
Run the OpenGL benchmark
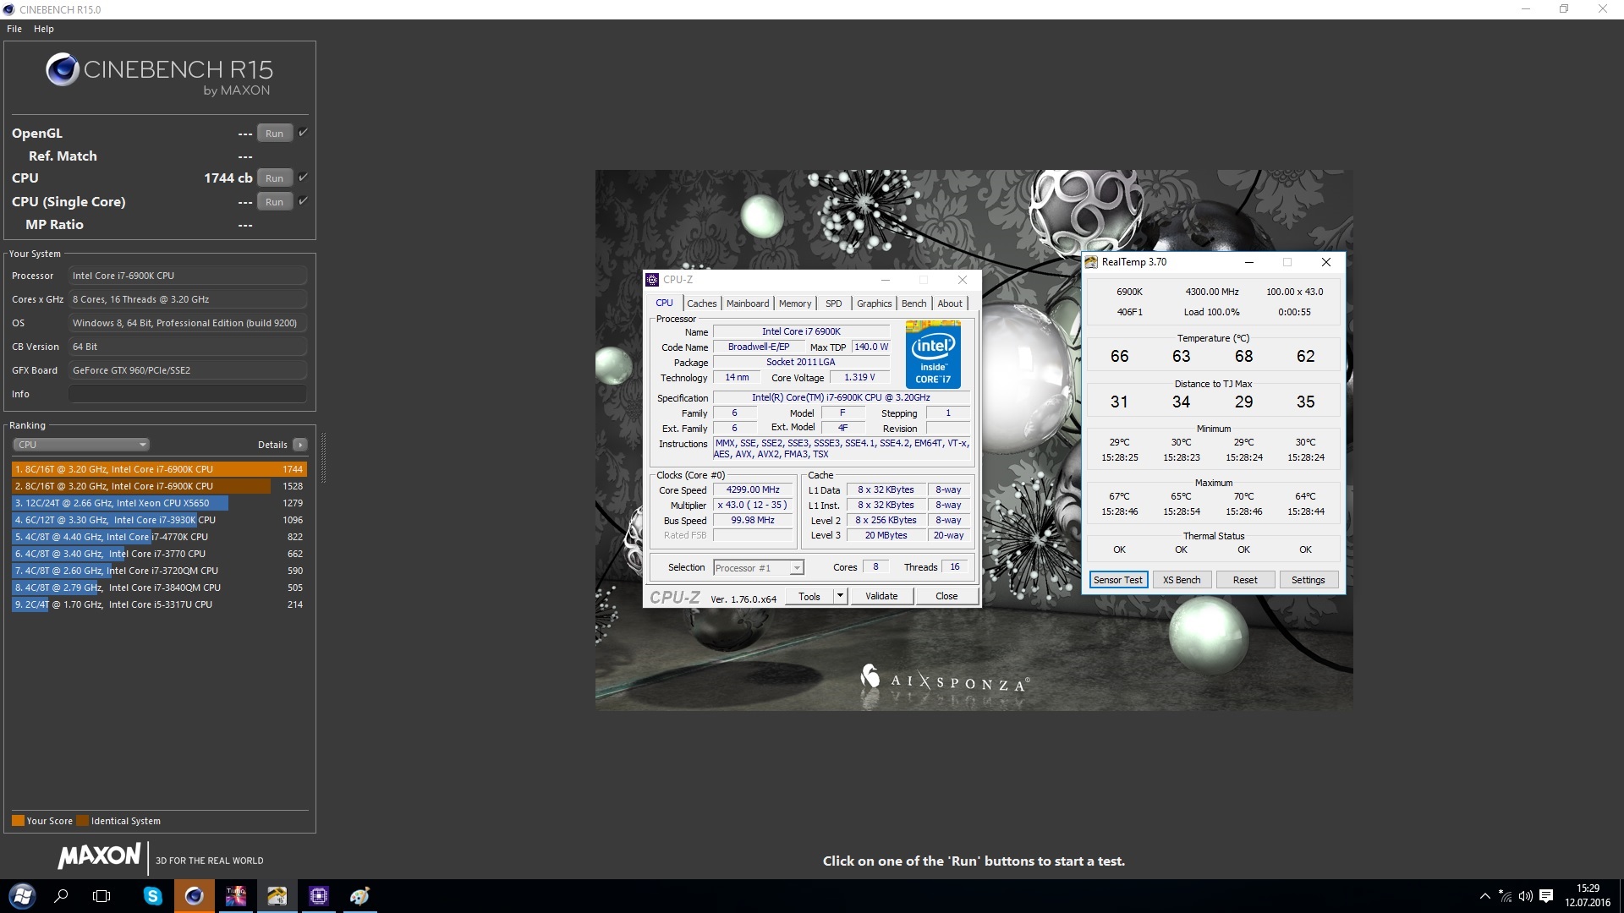point(274,134)
